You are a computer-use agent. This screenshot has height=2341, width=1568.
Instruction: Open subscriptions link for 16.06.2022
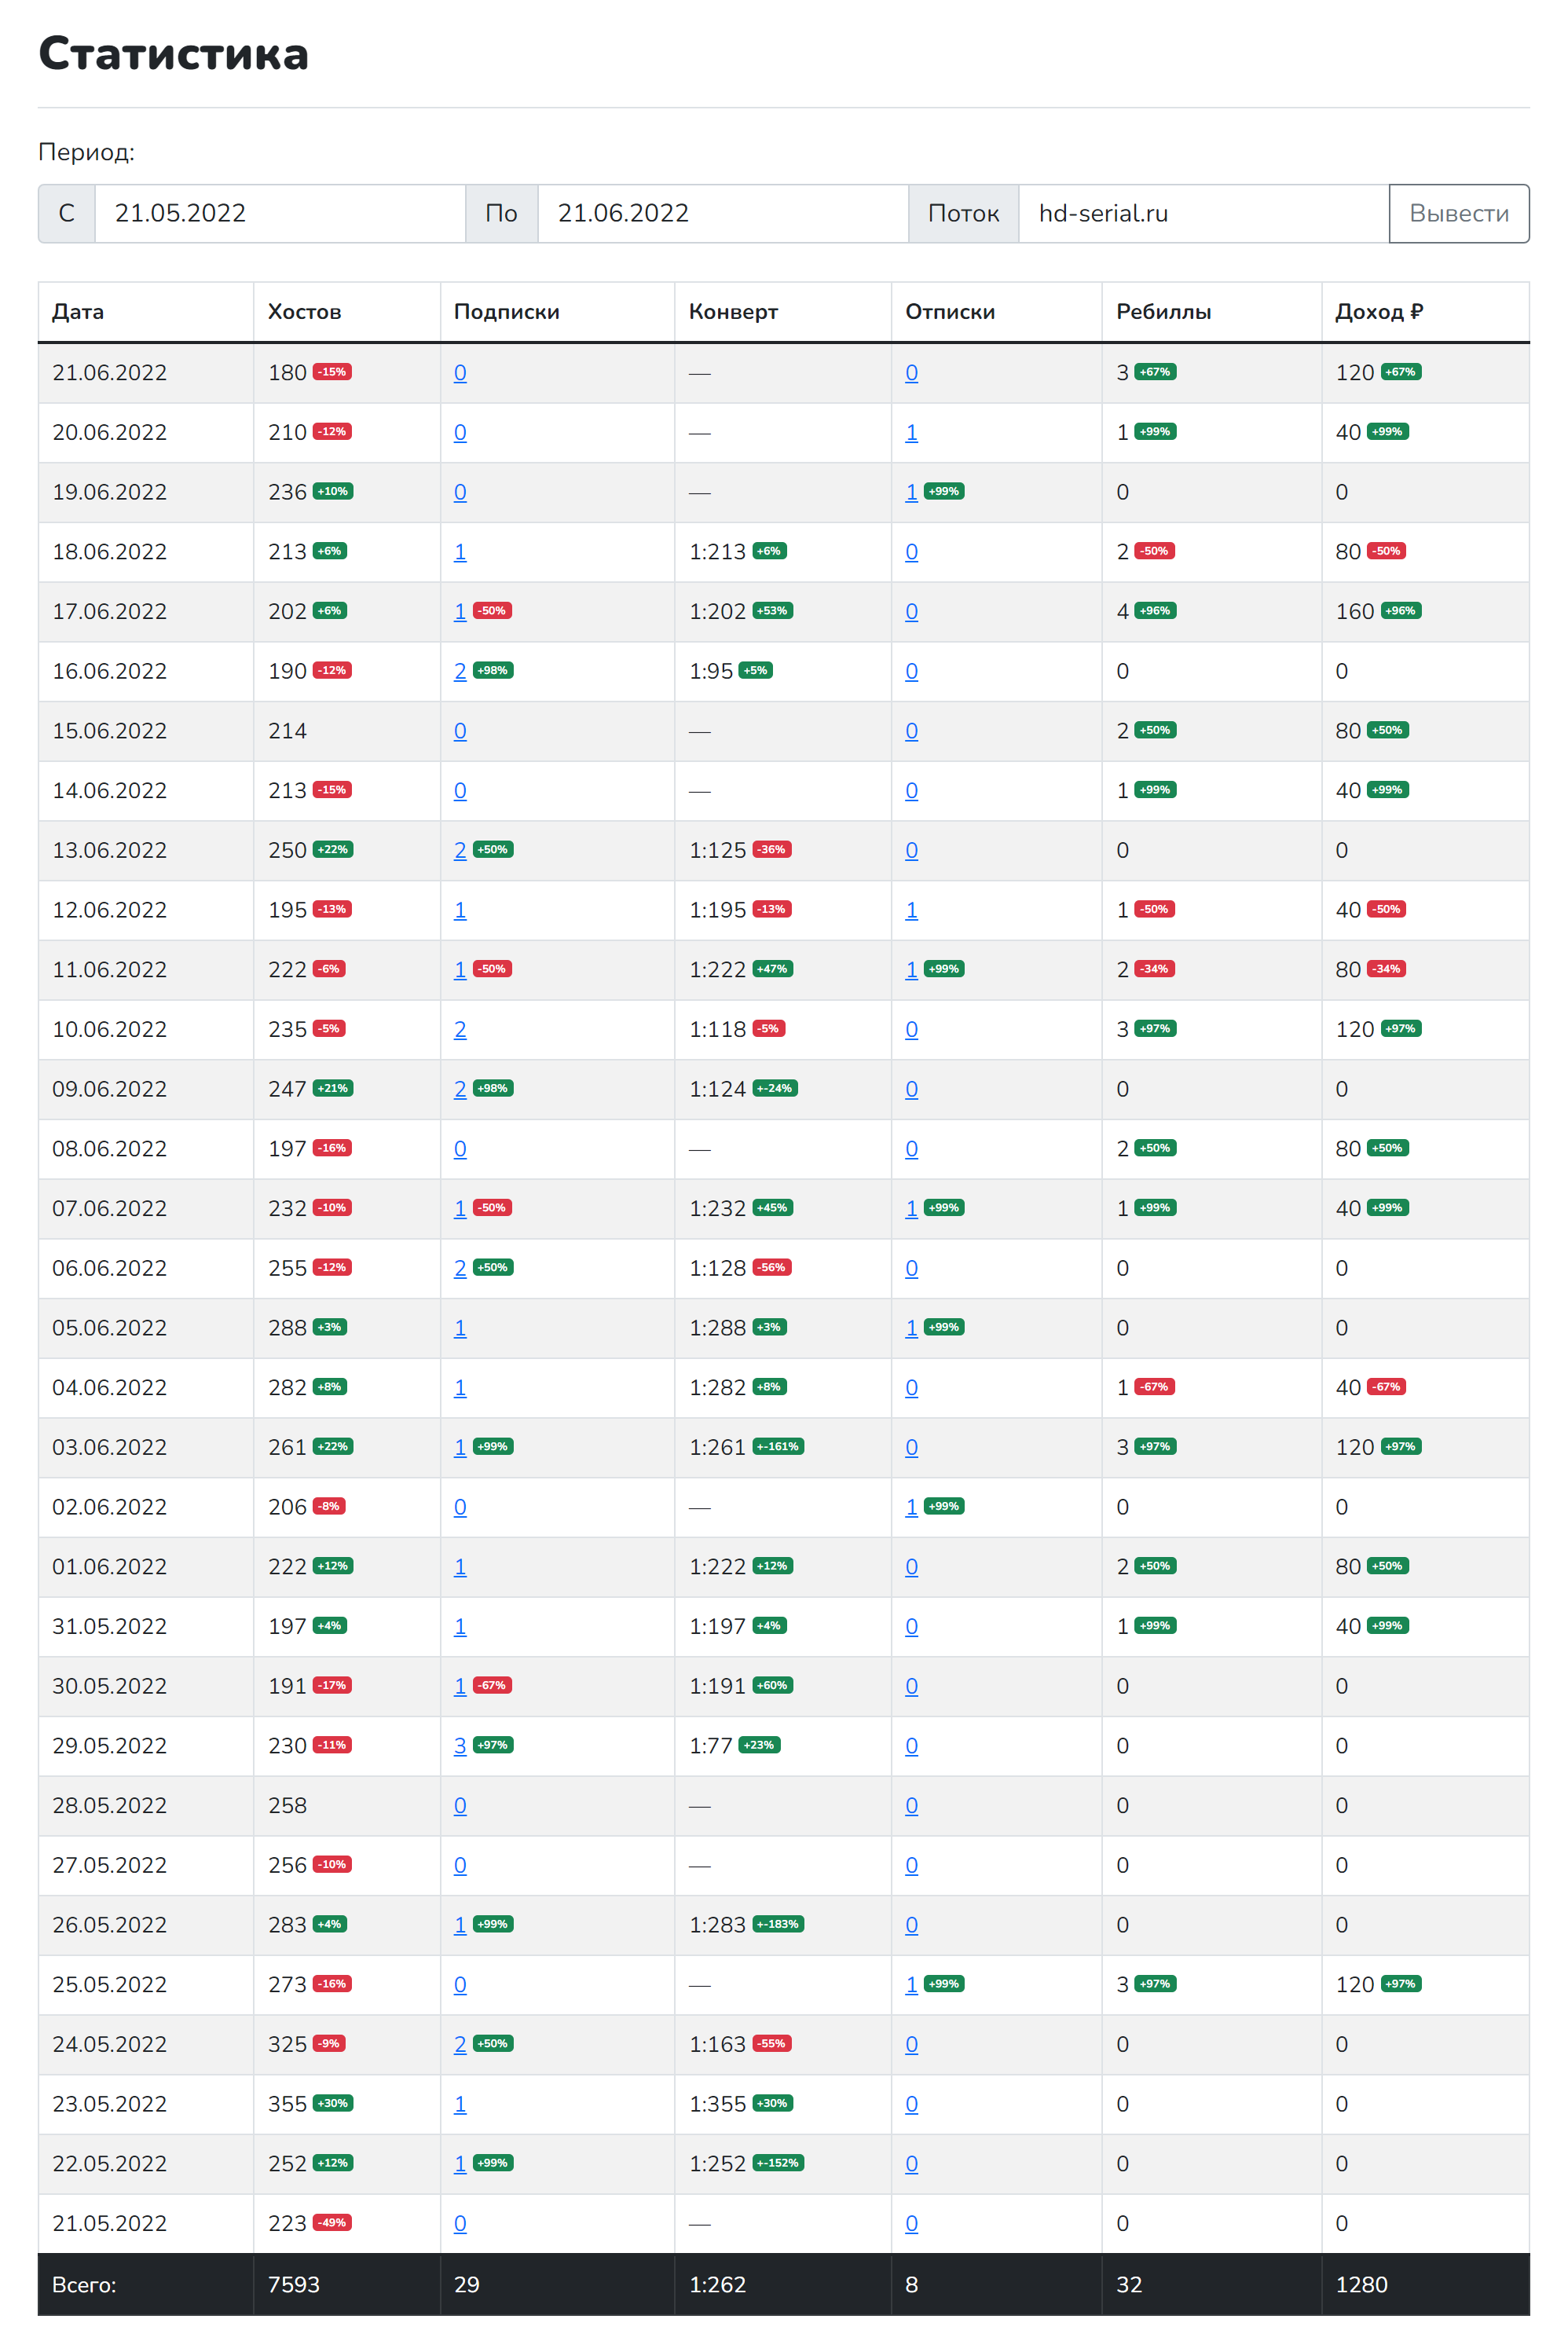(460, 671)
